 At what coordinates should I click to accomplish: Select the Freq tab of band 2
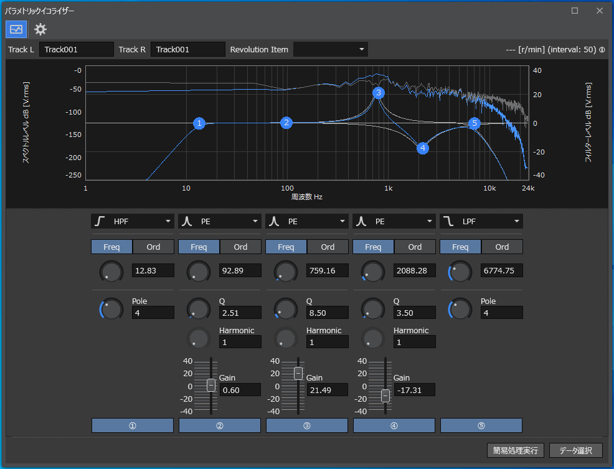199,247
